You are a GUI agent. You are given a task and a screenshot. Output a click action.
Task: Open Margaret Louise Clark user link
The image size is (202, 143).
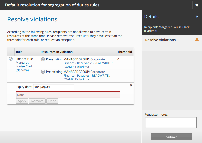pyautogui.click(x=24, y=66)
